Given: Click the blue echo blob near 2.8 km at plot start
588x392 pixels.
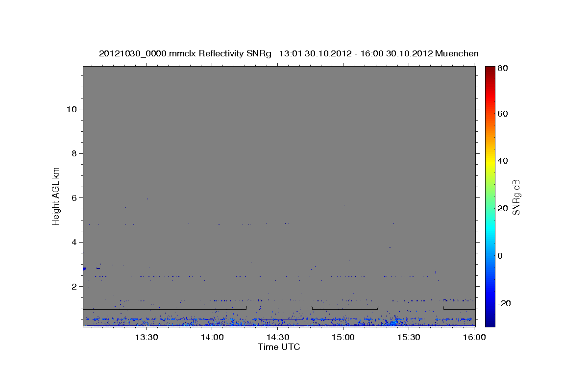Looking at the screenshot, I should pyautogui.click(x=84, y=269).
